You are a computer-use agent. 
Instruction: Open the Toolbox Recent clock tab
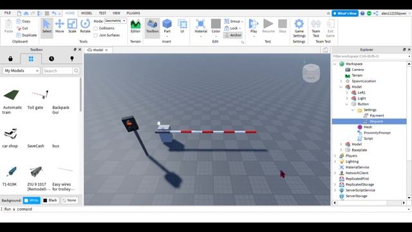51,59
